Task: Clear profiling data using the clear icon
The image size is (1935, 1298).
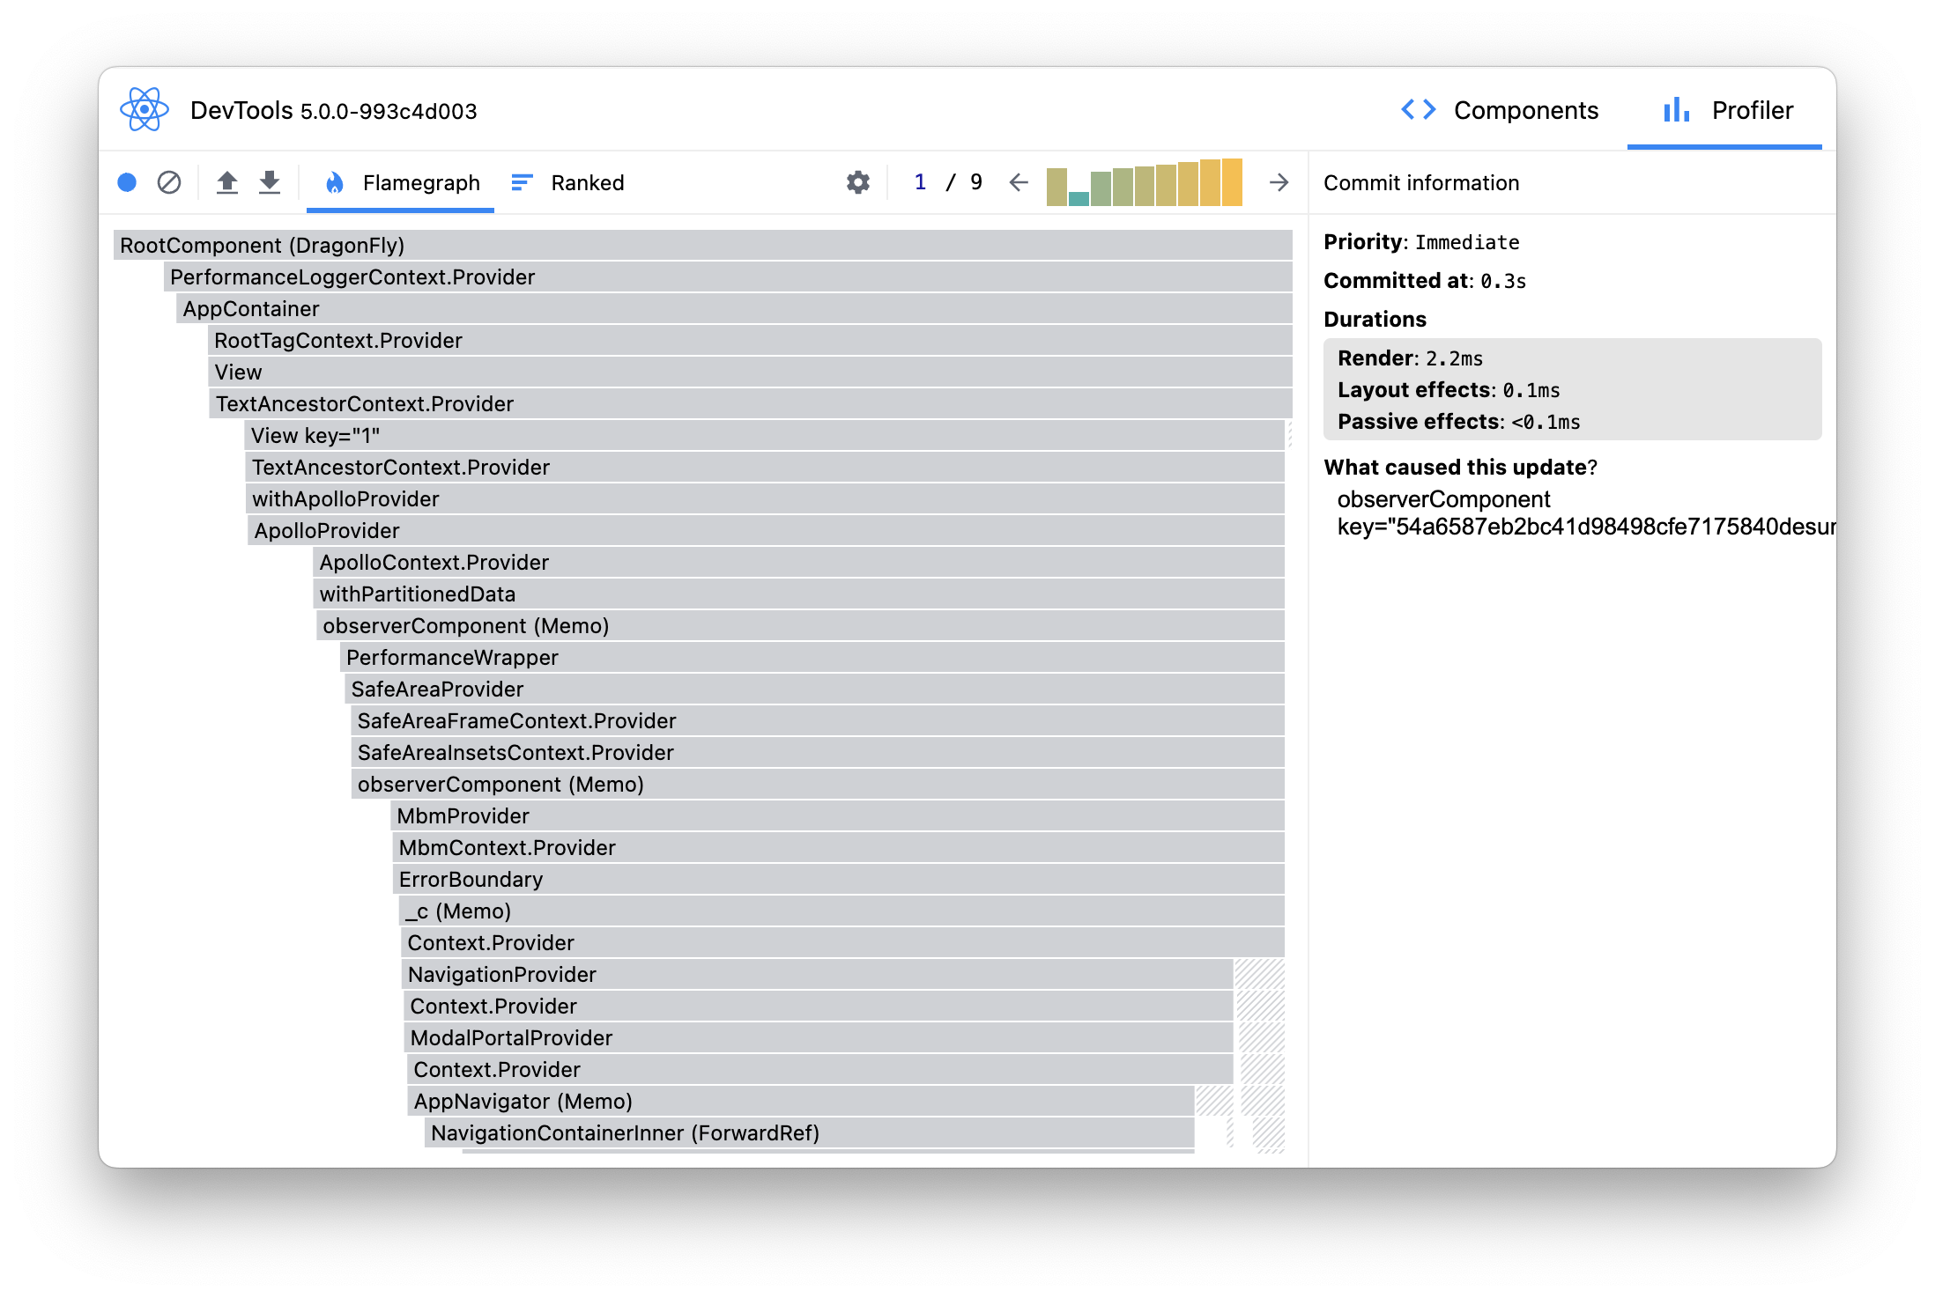Action: click(169, 182)
